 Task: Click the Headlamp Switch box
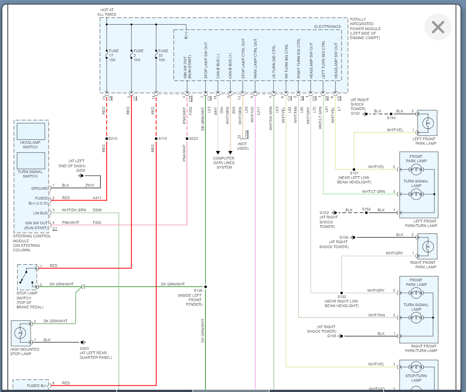[31, 131]
